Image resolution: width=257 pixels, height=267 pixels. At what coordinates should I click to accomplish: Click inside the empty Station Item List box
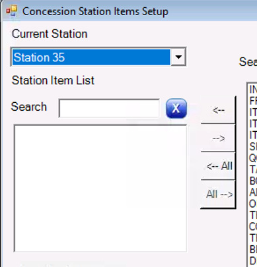coord(100,189)
